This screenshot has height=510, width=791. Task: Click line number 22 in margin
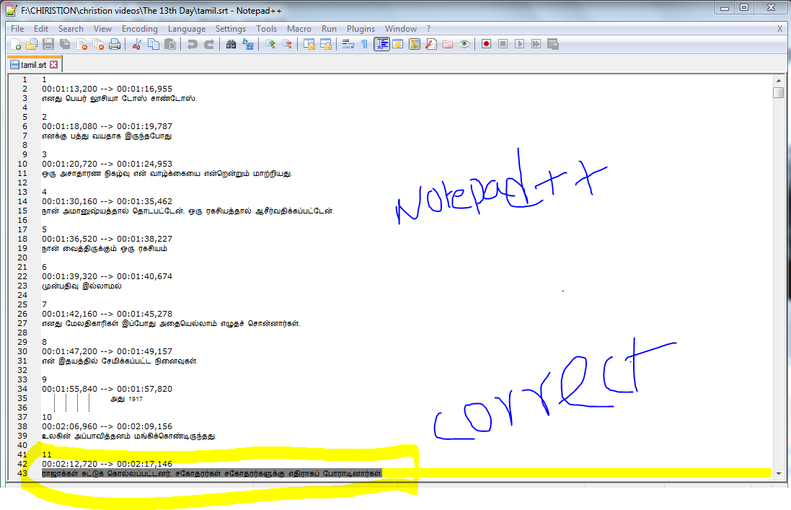coord(22,276)
